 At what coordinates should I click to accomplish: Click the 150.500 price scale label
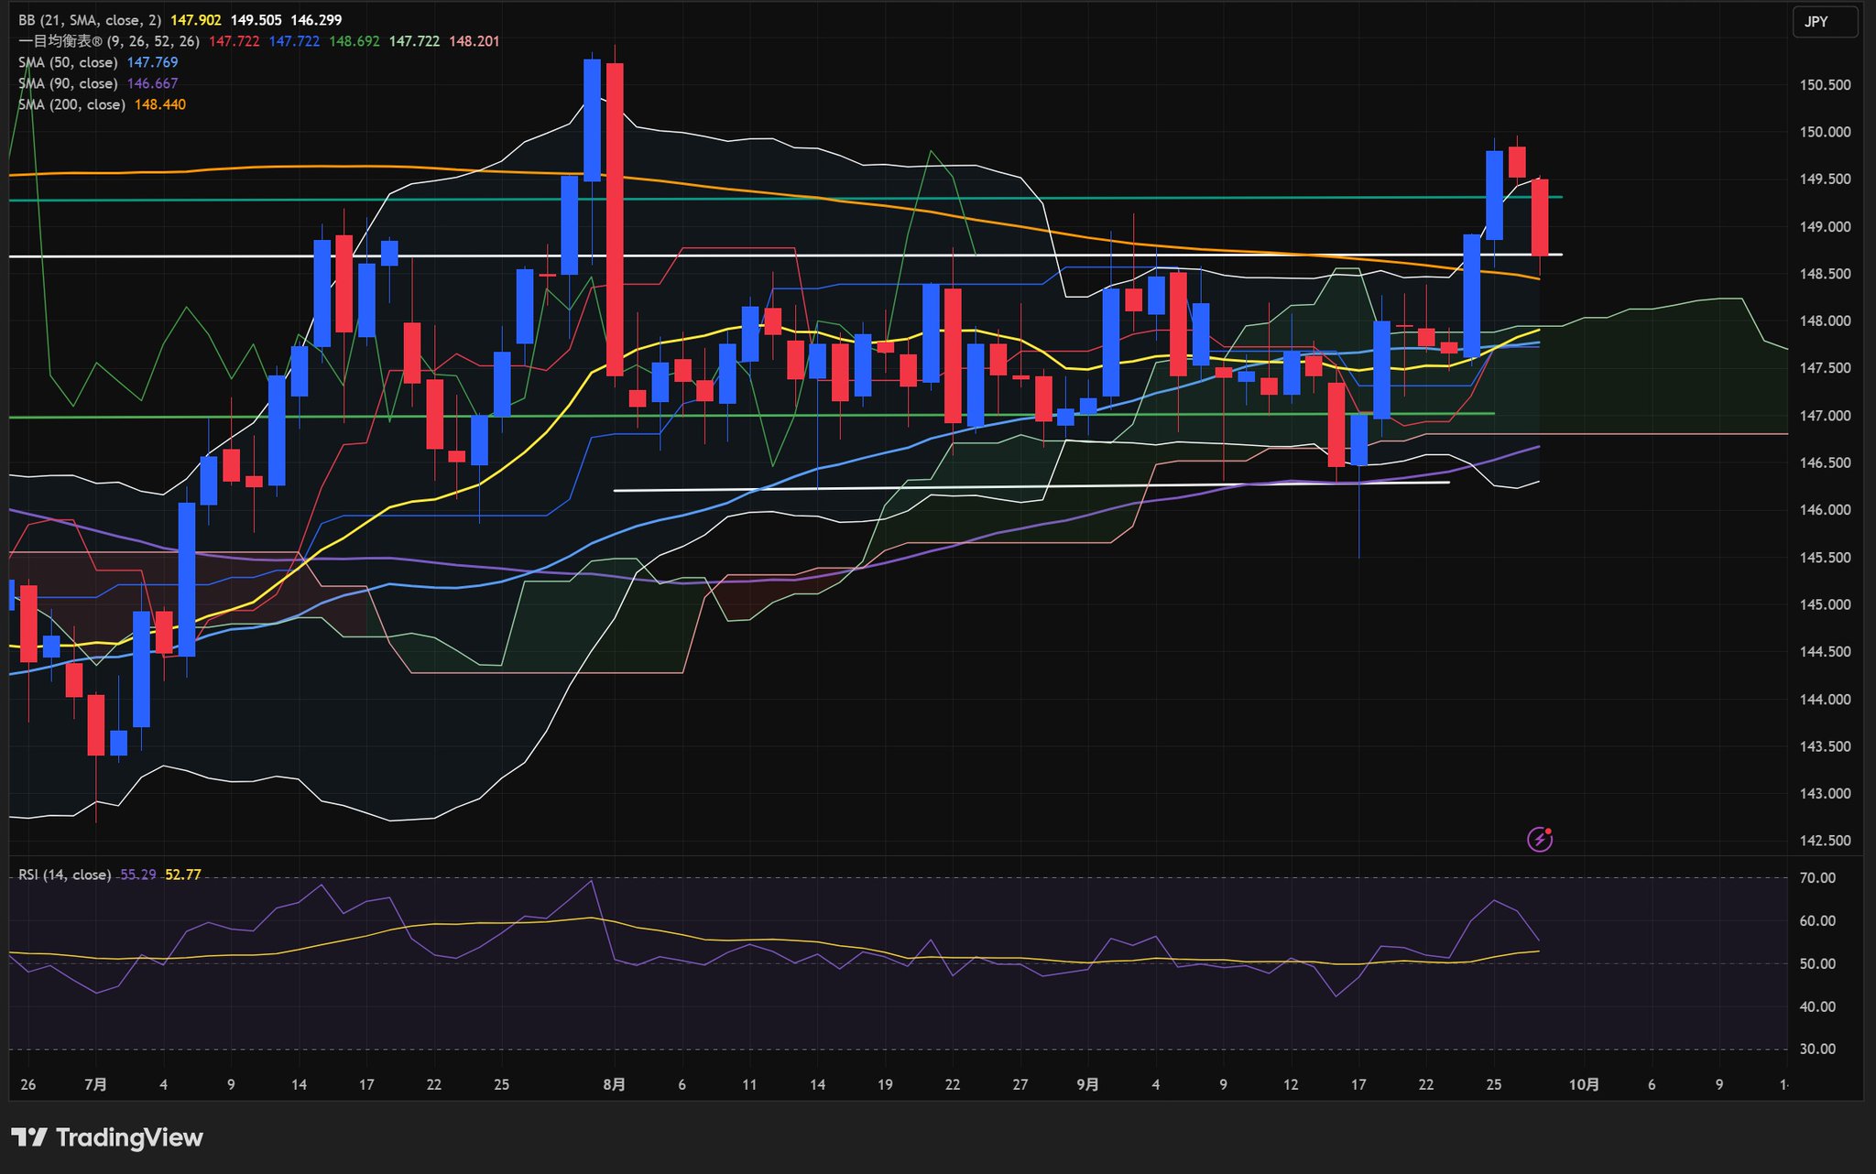pos(1825,85)
